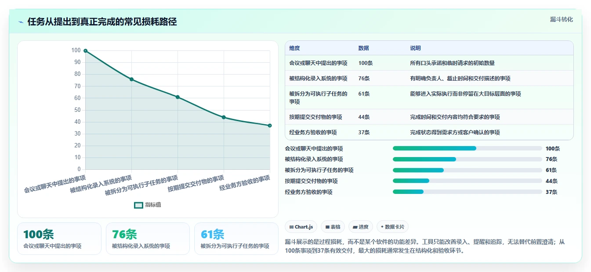Open the 100条 data card

pos(59,239)
